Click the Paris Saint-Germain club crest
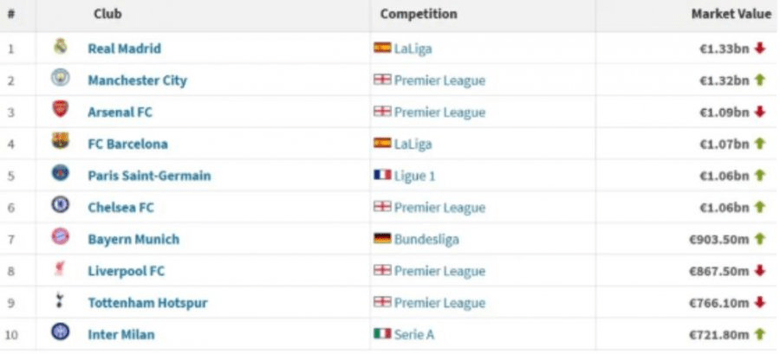Viewport: 780px width, 354px height. [x=60, y=173]
